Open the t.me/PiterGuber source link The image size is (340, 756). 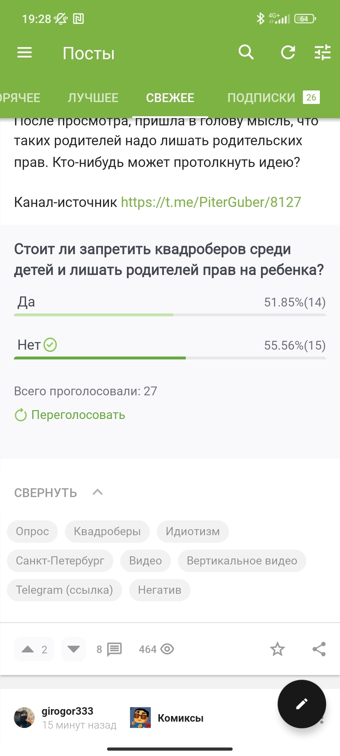click(x=211, y=202)
